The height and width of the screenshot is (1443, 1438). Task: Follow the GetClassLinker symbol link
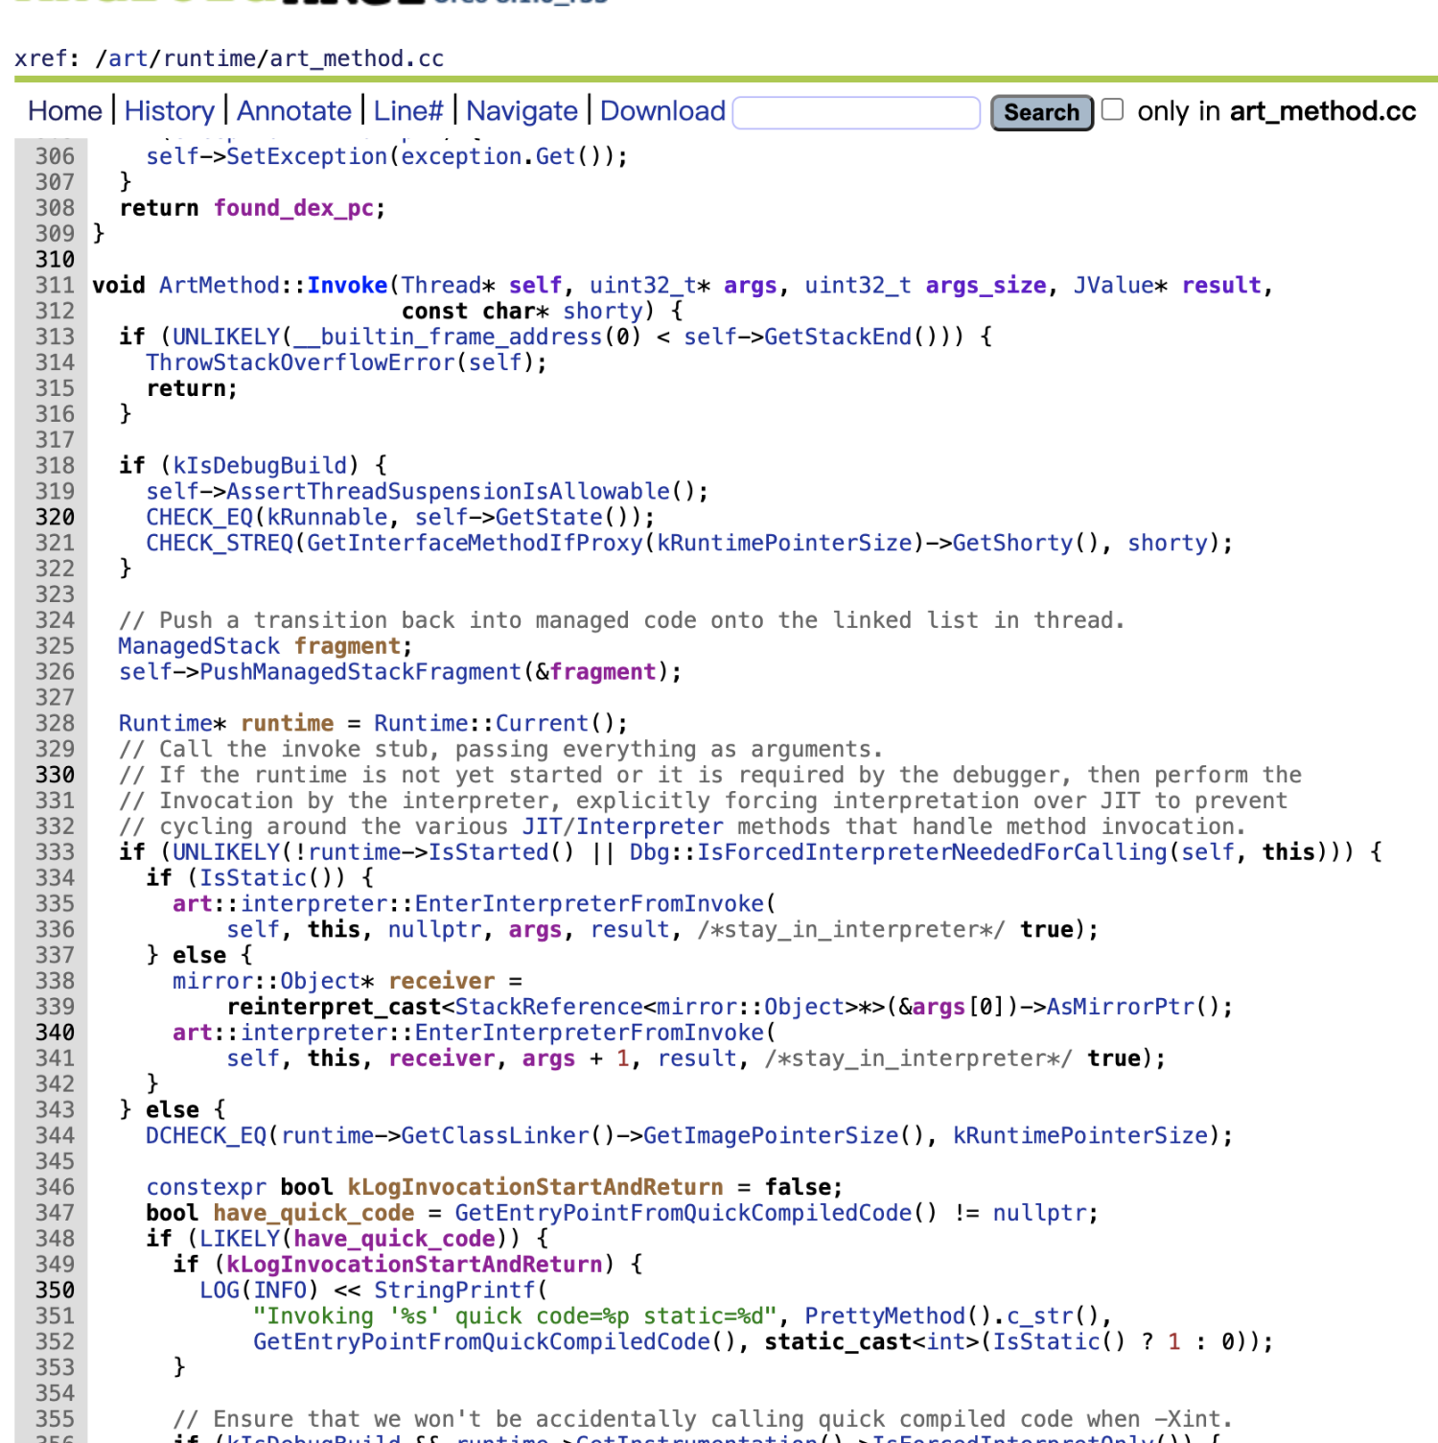[496, 1136]
